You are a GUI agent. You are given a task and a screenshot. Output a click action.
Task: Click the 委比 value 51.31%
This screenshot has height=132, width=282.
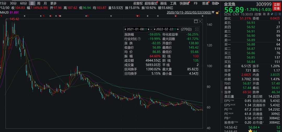tap(245, 19)
